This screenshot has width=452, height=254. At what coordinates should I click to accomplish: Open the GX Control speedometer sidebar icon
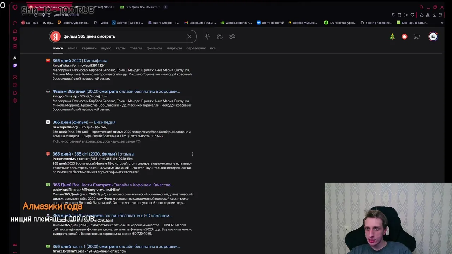[15, 23]
